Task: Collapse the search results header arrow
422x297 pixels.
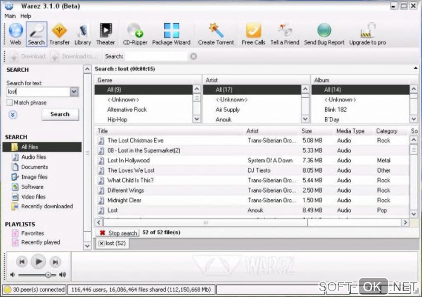Action: 415,68
